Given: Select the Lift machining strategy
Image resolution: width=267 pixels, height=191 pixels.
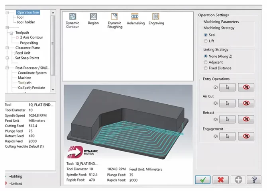Looking at the screenshot, I should (x=206, y=41).
